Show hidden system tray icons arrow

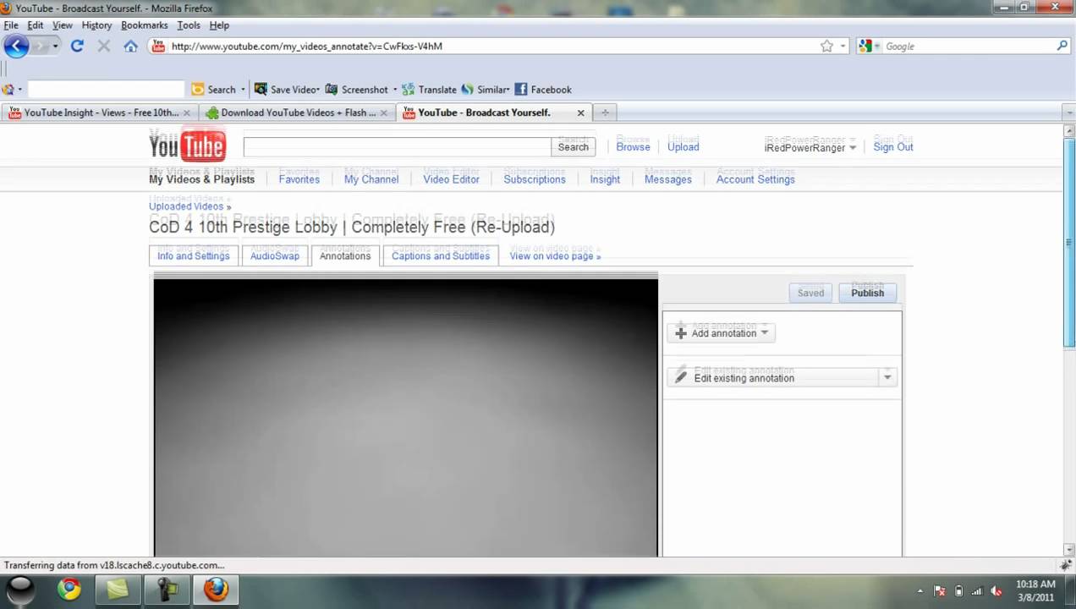tap(920, 590)
